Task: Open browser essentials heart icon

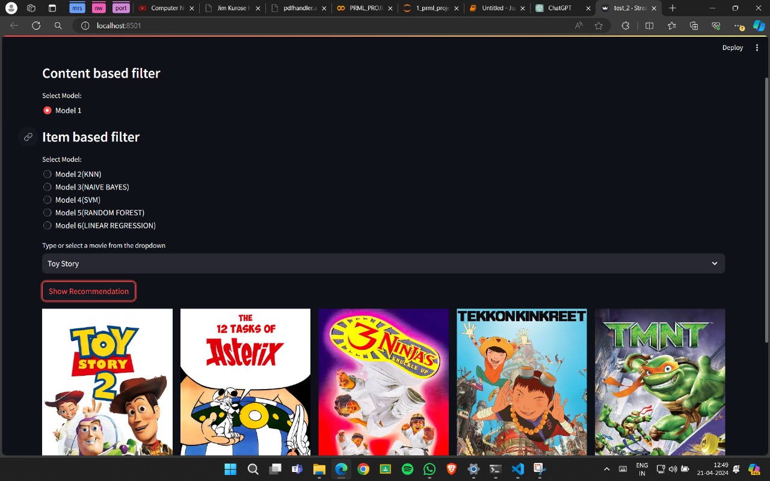Action: tap(716, 26)
